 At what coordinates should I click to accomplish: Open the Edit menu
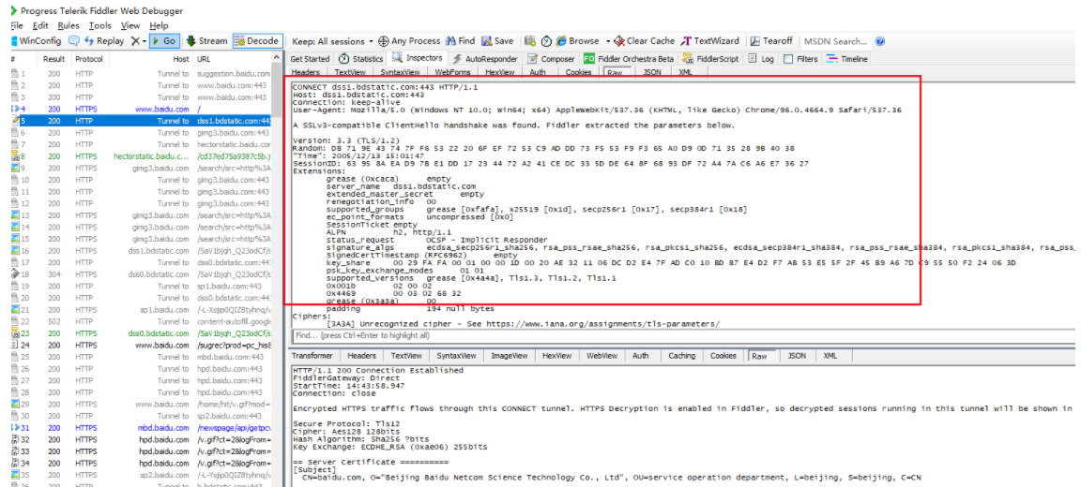pyautogui.click(x=40, y=25)
